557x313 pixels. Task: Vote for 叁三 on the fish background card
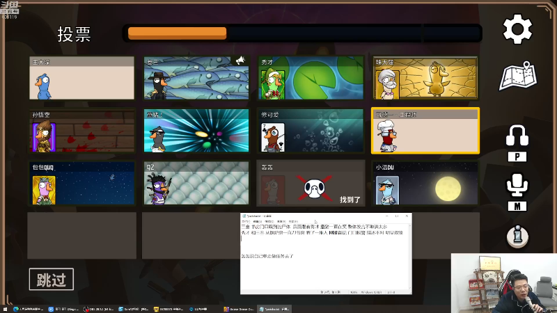click(196, 78)
